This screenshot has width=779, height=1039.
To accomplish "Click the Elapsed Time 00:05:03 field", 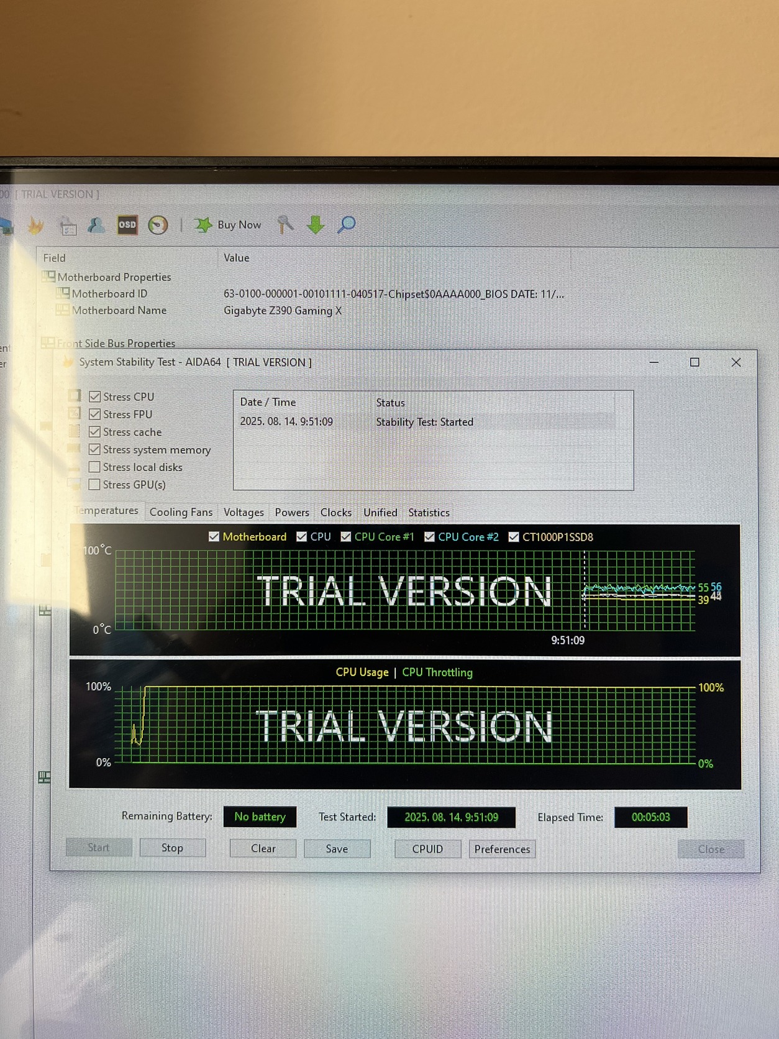I will click(x=650, y=817).
